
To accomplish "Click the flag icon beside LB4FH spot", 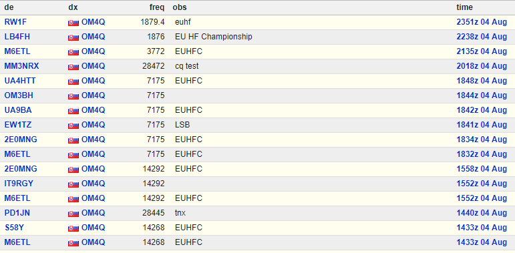I will tap(73, 37).
